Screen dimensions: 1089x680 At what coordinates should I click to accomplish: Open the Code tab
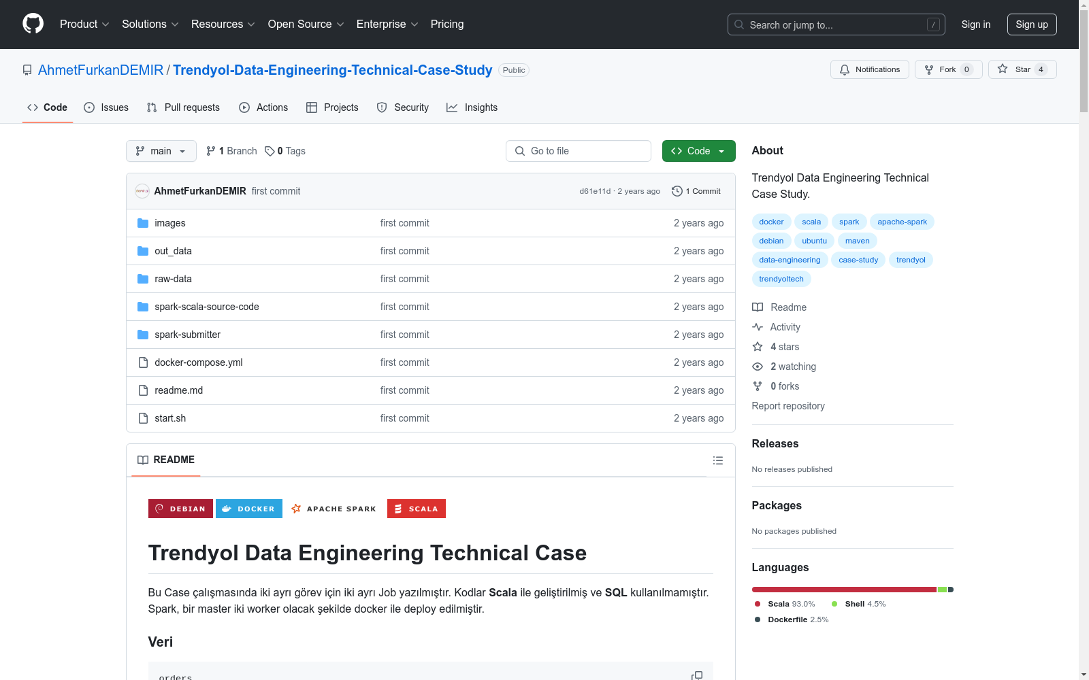(48, 107)
